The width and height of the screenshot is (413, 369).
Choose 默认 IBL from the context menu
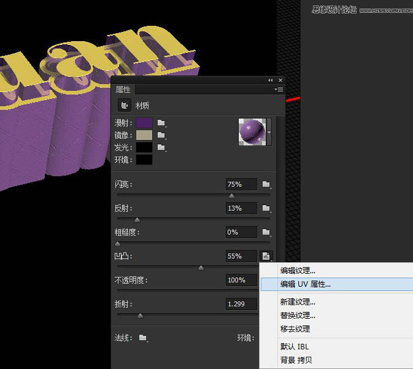[x=337, y=347]
